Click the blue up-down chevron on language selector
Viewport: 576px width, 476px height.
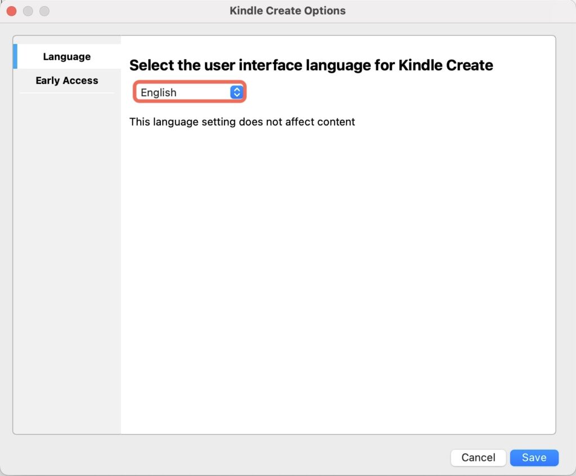pyautogui.click(x=237, y=92)
